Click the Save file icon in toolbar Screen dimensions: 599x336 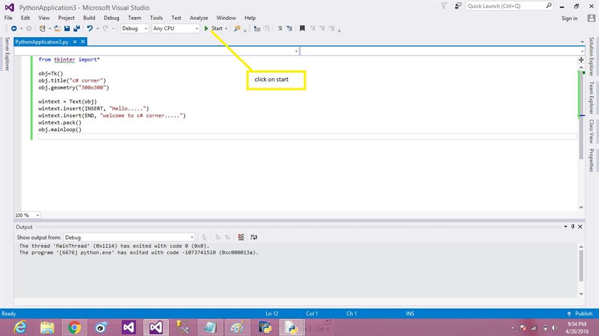coord(67,28)
